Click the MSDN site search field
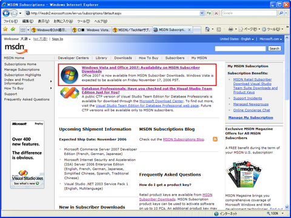Screen dimensions: 291x218 pos(240,48)
